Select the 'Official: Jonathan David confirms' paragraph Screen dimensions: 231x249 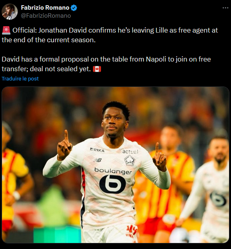tap(110, 35)
